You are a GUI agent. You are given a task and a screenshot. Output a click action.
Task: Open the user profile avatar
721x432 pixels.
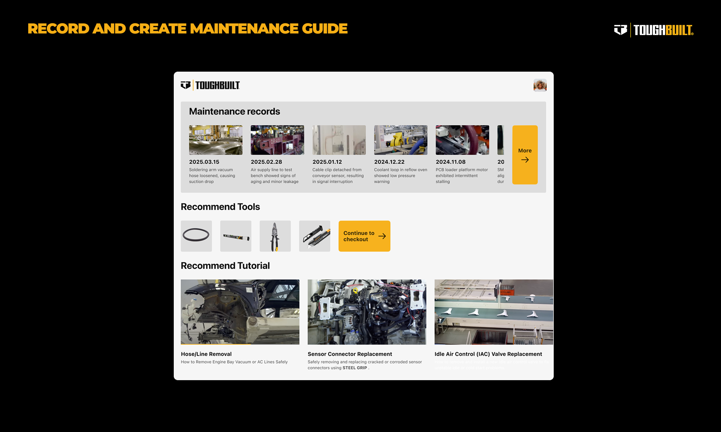tap(540, 85)
